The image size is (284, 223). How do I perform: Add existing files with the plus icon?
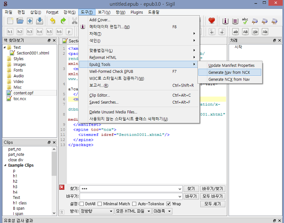tap(30, 21)
